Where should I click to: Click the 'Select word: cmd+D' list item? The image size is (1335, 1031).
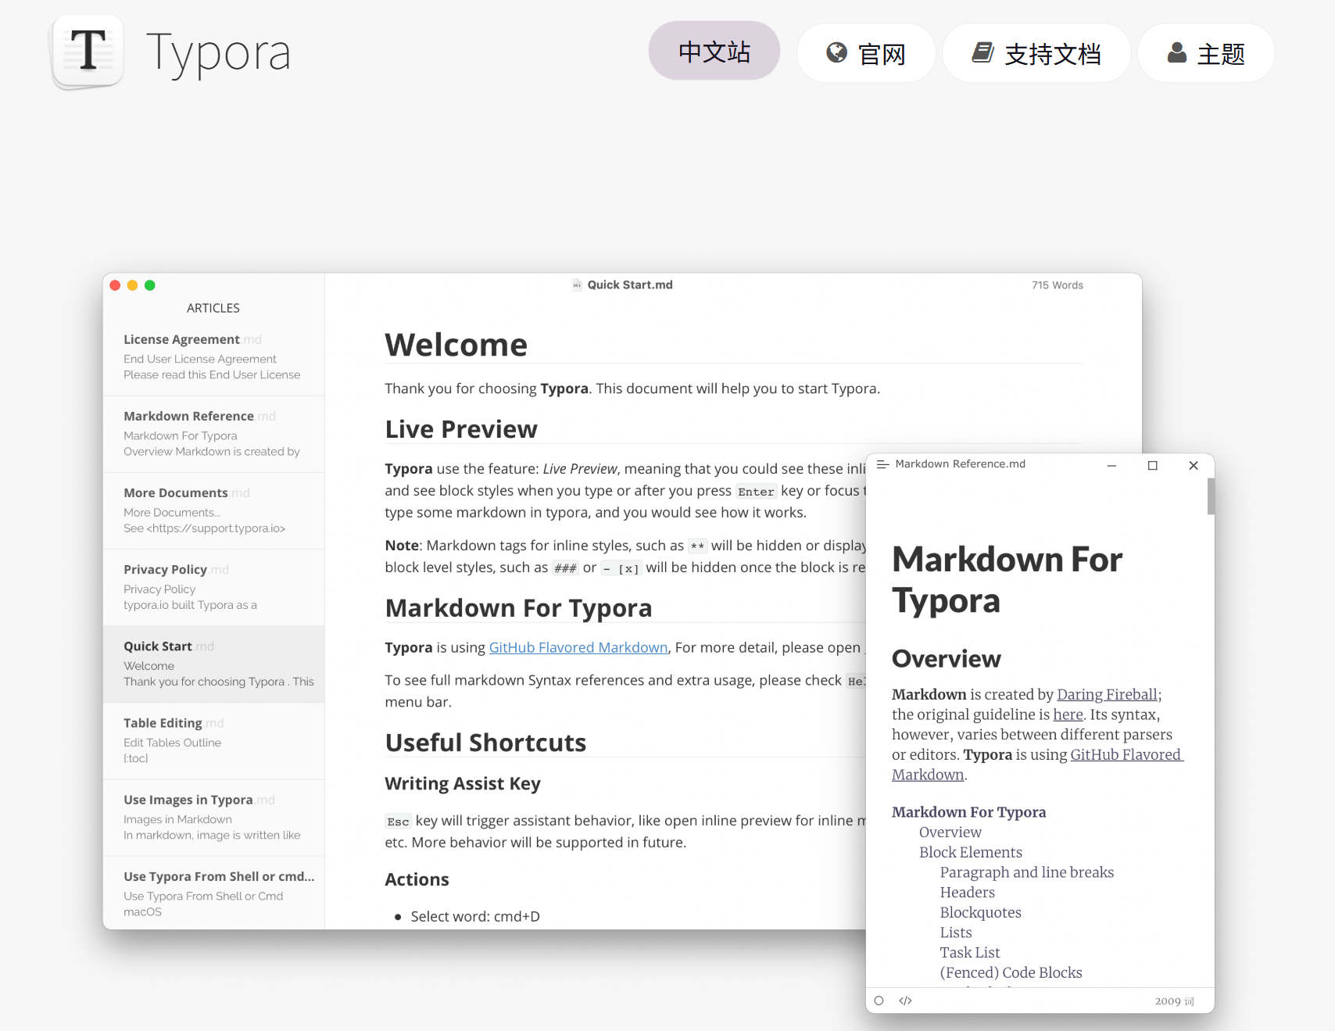pyautogui.click(x=475, y=916)
